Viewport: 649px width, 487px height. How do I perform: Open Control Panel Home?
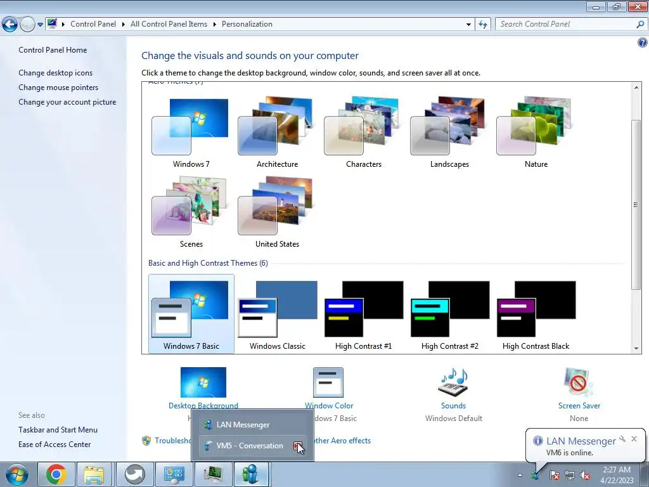pos(53,50)
